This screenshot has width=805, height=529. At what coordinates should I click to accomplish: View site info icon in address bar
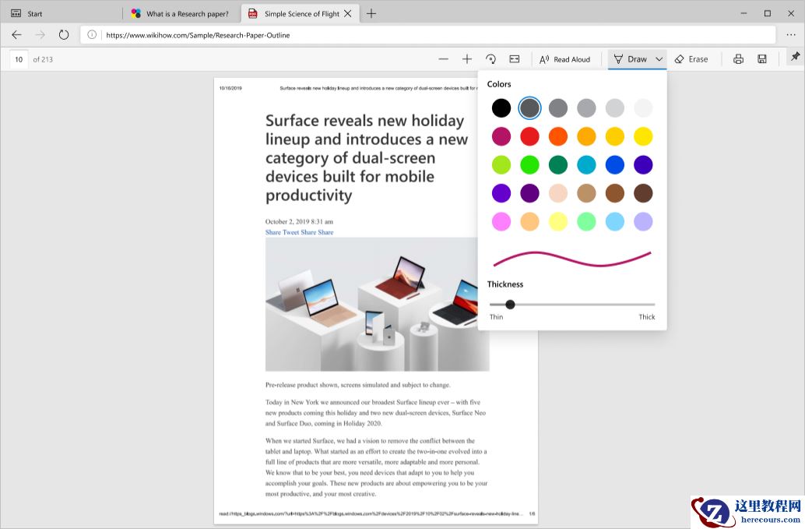[x=92, y=35]
